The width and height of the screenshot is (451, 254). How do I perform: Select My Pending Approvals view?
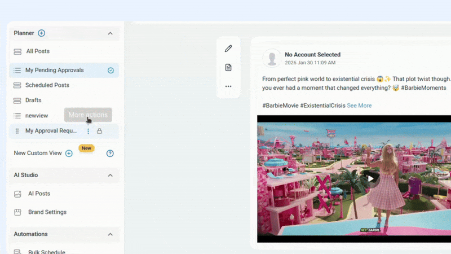[x=64, y=70]
